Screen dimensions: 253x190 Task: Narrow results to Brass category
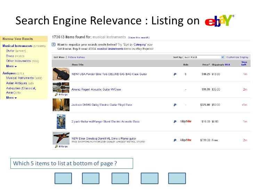[x=10, y=56]
